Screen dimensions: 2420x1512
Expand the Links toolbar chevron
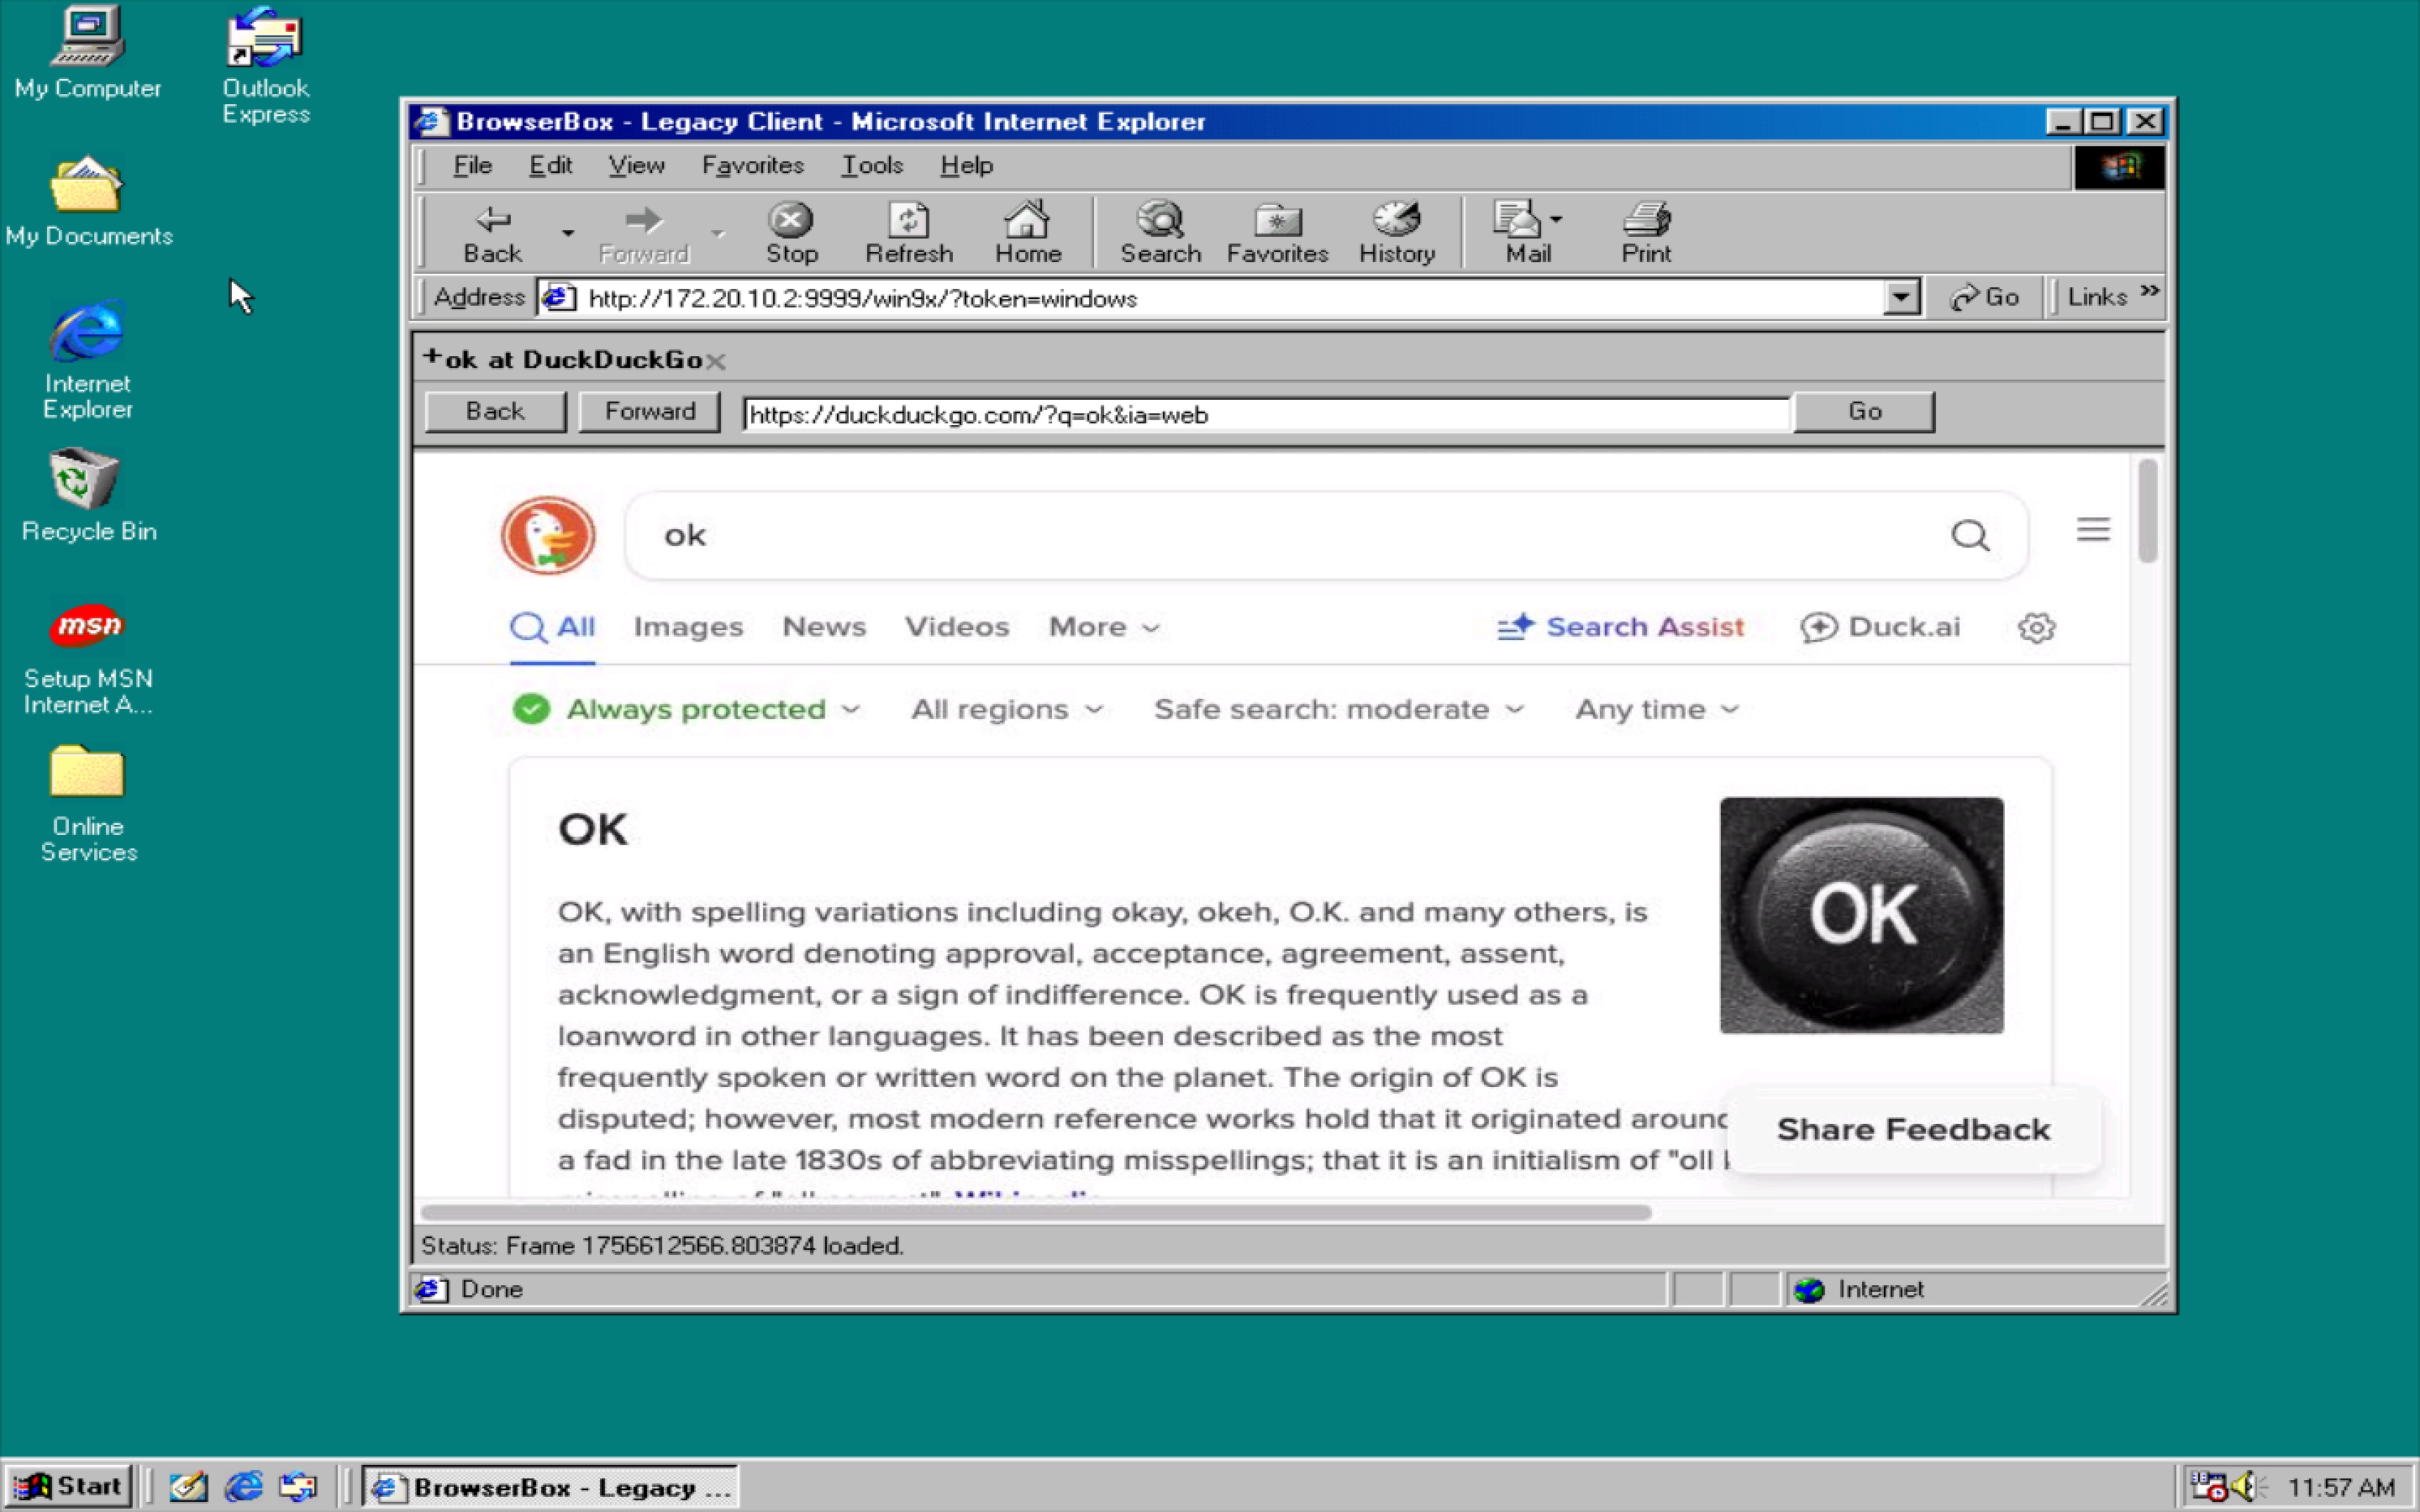pos(2149,291)
